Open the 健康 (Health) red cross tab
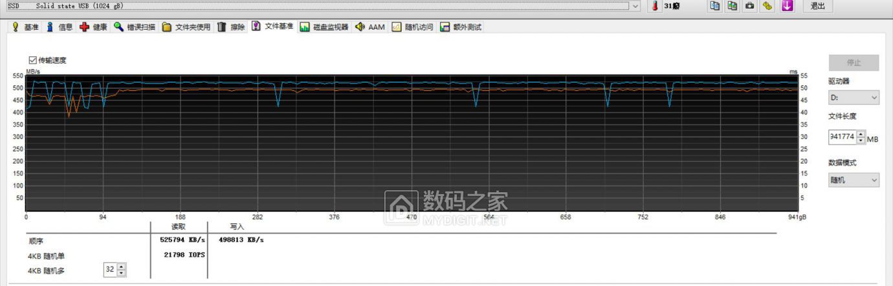Screen dimensions: 893x286 pyautogui.click(x=94, y=27)
